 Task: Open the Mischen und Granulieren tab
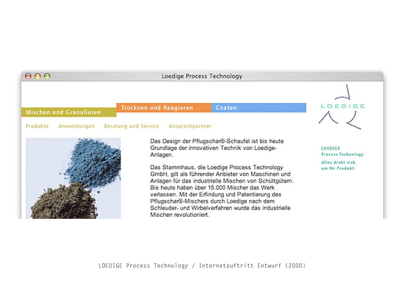(69, 112)
